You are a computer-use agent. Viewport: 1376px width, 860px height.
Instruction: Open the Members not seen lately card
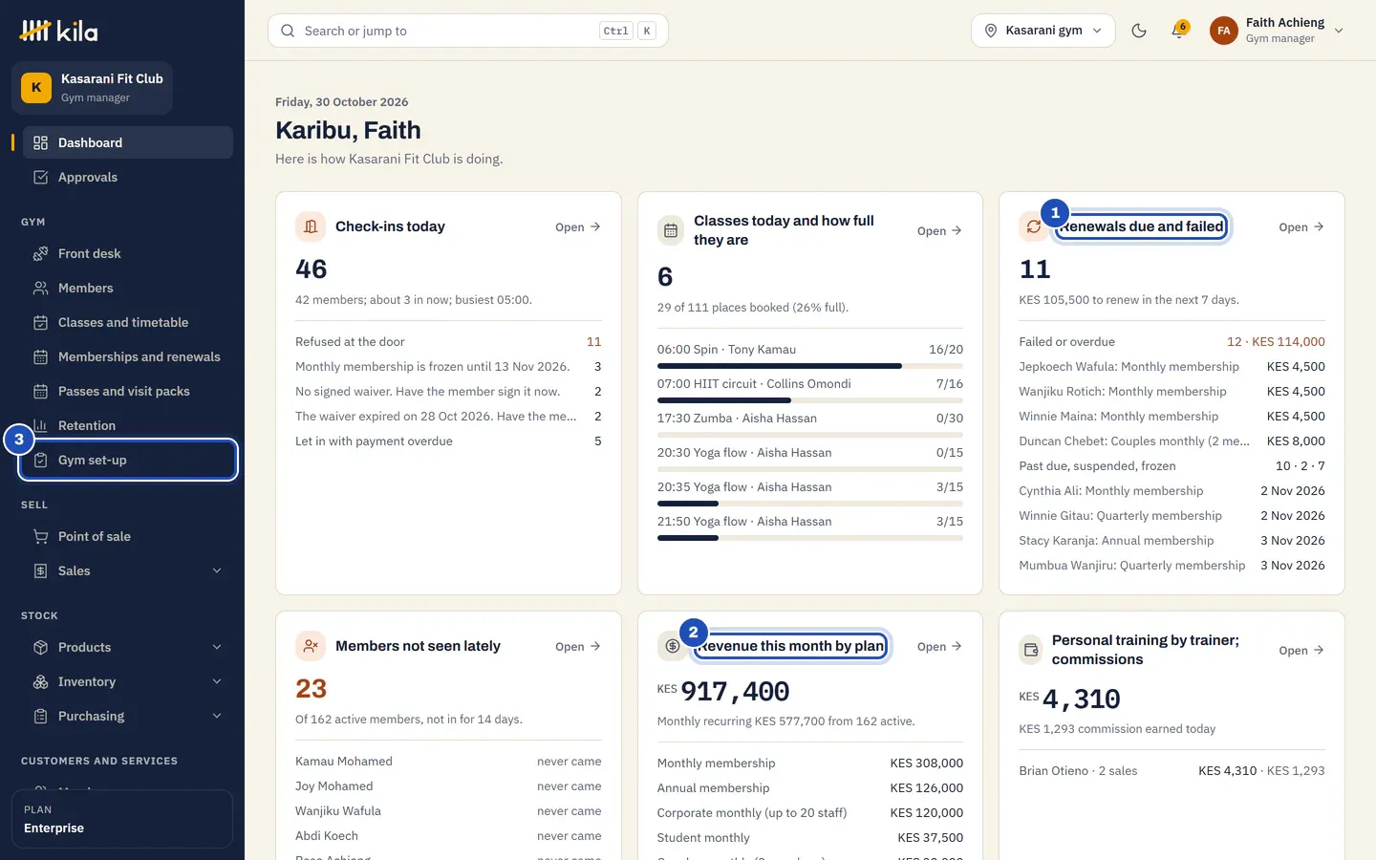[578, 646]
